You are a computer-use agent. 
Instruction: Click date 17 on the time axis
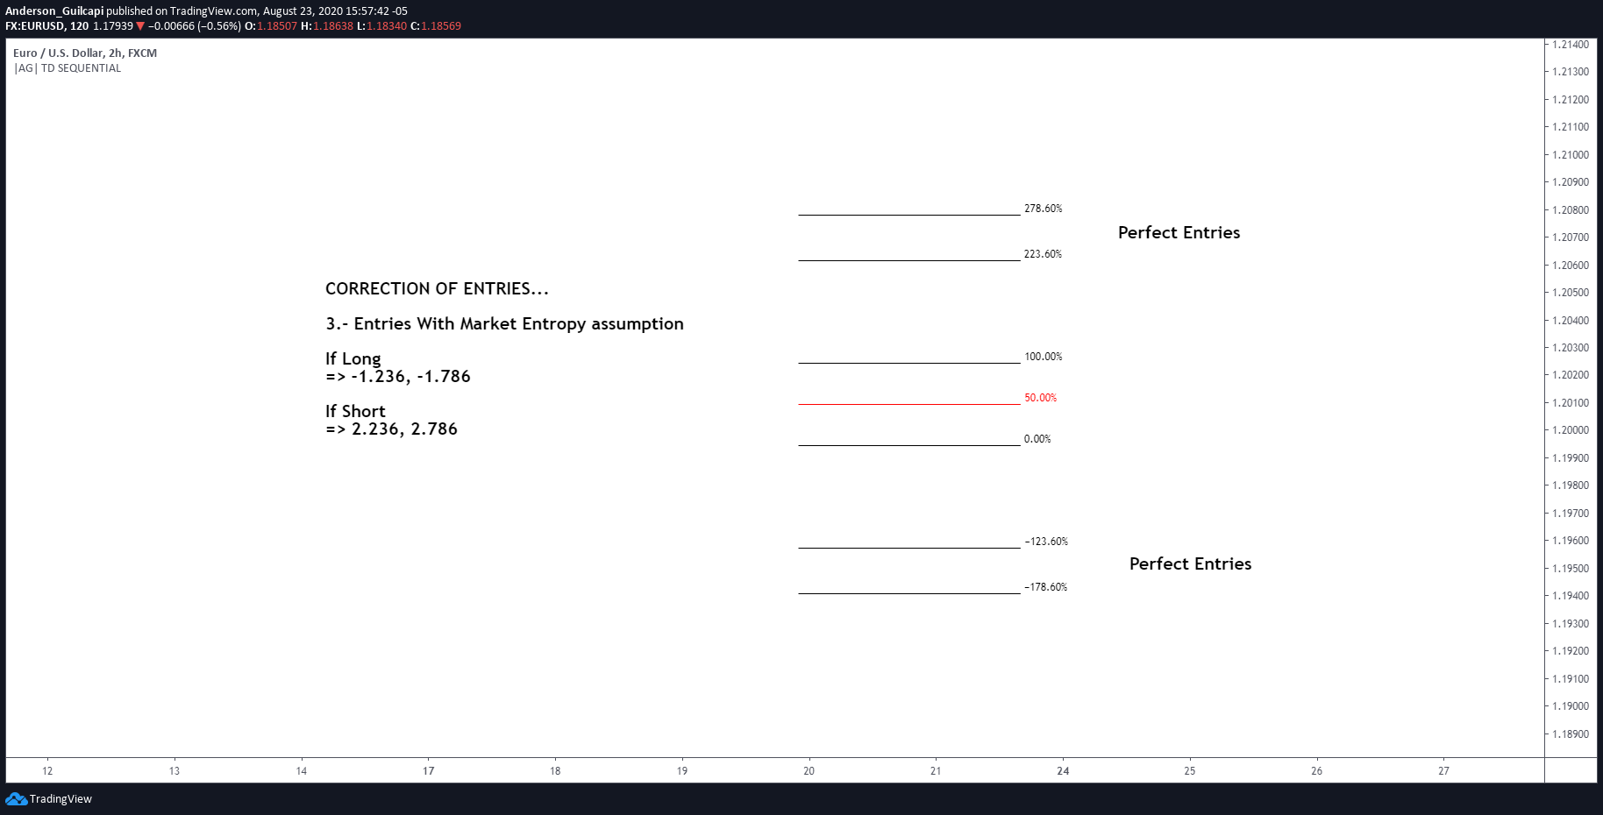(x=428, y=771)
